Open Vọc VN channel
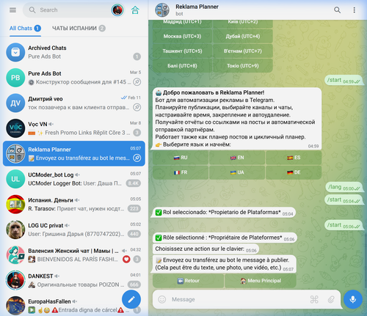Viewport: 367px width, 316px height. coord(73,128)
